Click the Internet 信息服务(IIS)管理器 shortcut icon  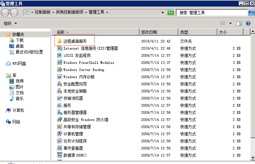[60, 48]
